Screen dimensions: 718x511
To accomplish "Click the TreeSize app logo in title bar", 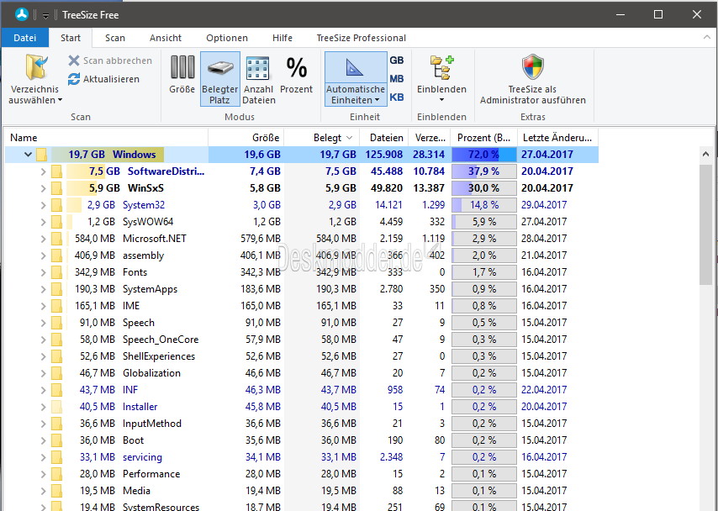I will tap(22, 14).
